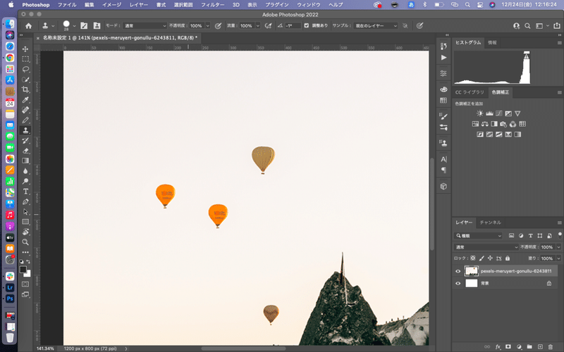Viewport: 564px width, 352px height.
Task: Click the pexels-meruyert-gonullu layer thumbnail
Action: click(x=471, y=271)
